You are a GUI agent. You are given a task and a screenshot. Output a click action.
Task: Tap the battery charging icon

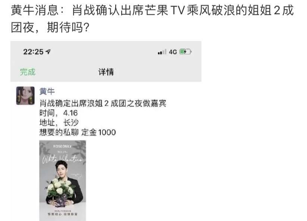[185, 52]
